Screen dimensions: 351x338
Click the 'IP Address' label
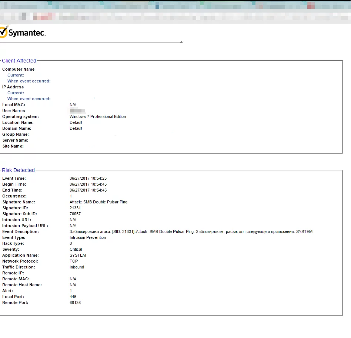13,87
